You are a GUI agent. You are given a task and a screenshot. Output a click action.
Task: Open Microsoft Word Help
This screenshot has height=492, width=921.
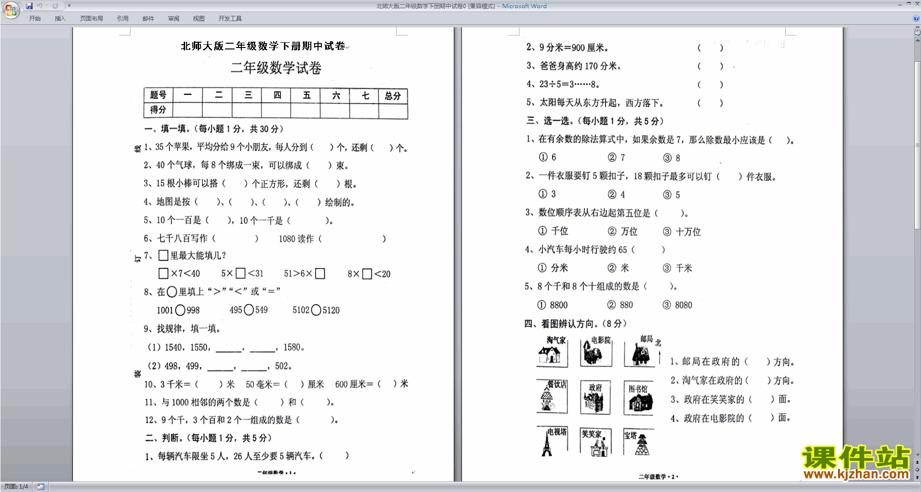(x=916, y=18)
